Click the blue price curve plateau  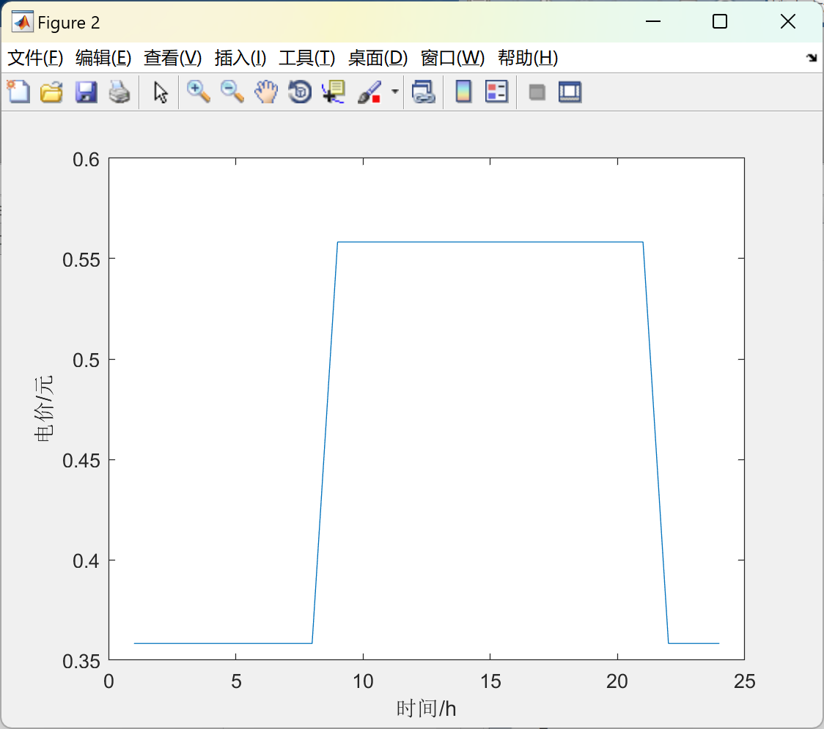[490, 242]
